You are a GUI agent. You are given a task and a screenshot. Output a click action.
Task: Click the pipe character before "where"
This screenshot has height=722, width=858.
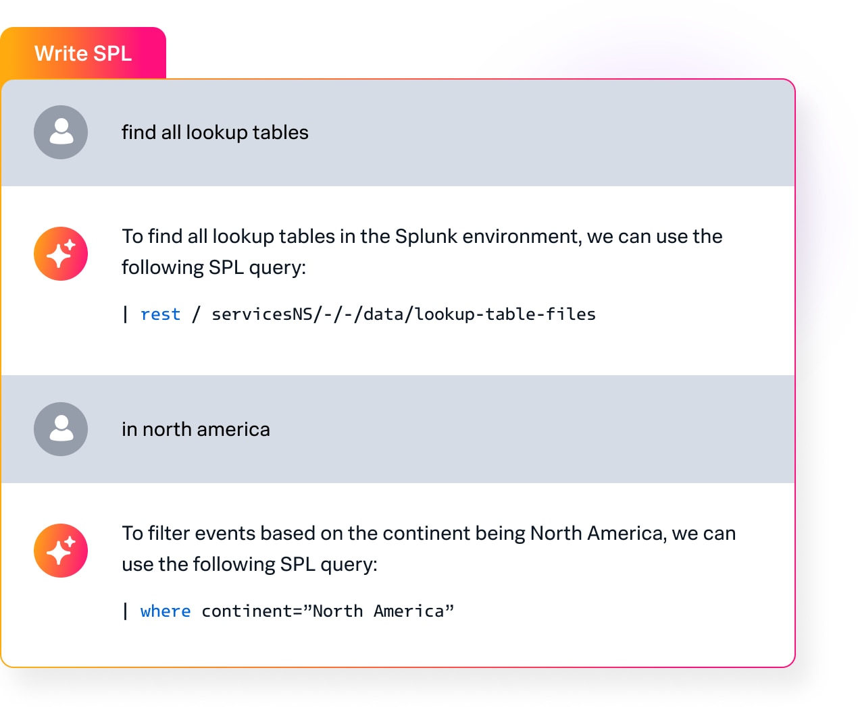pos(126,611)
